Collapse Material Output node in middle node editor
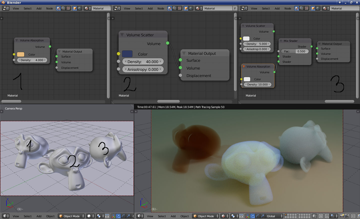The image size is (360, 219). click(x=184, y=53)
